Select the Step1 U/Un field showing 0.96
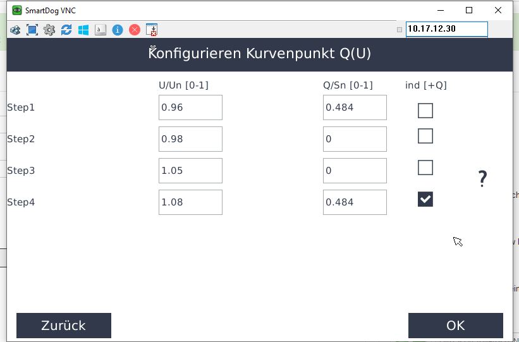The height and width of the screenshot is (342, 519). coord(190,107)
